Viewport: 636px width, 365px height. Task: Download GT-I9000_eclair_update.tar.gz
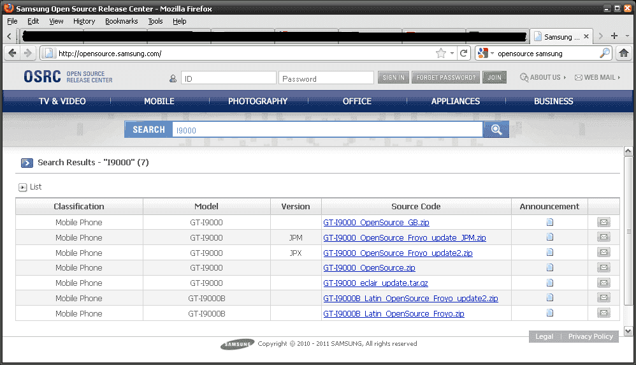pyautogui.click(x=375, y=283)
